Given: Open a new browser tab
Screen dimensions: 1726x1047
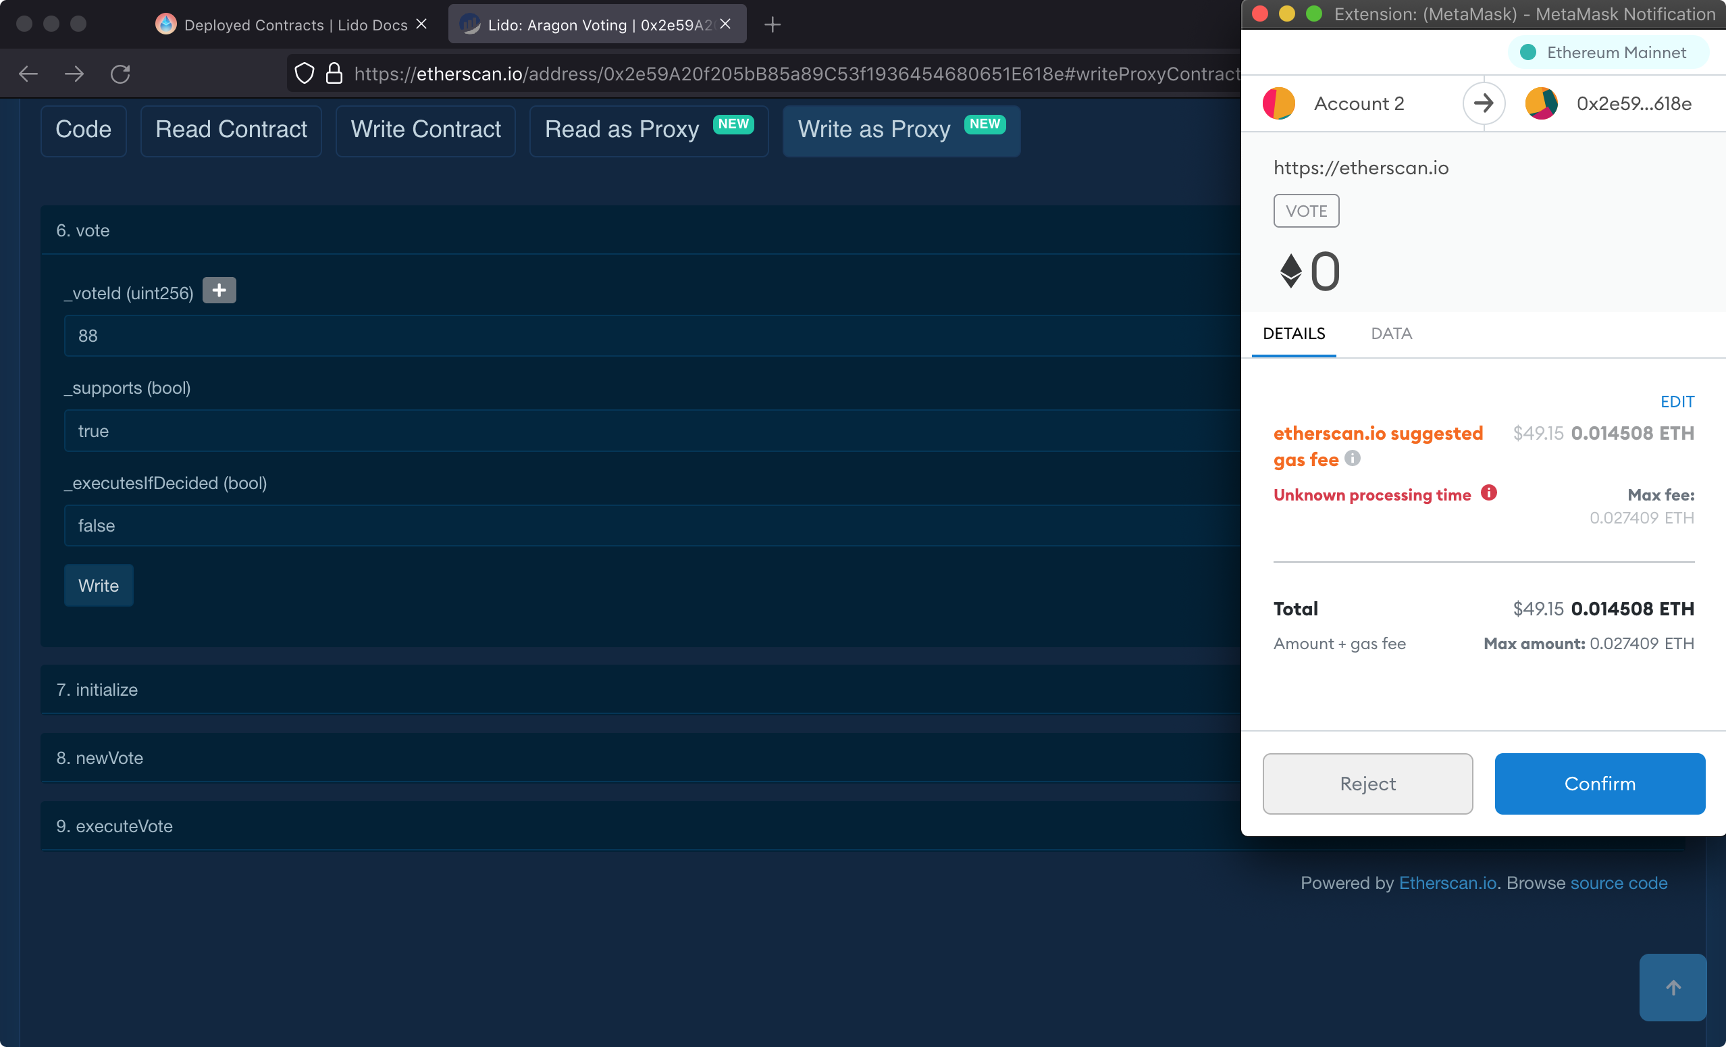Looking at the screenshot, I should 772,24.
